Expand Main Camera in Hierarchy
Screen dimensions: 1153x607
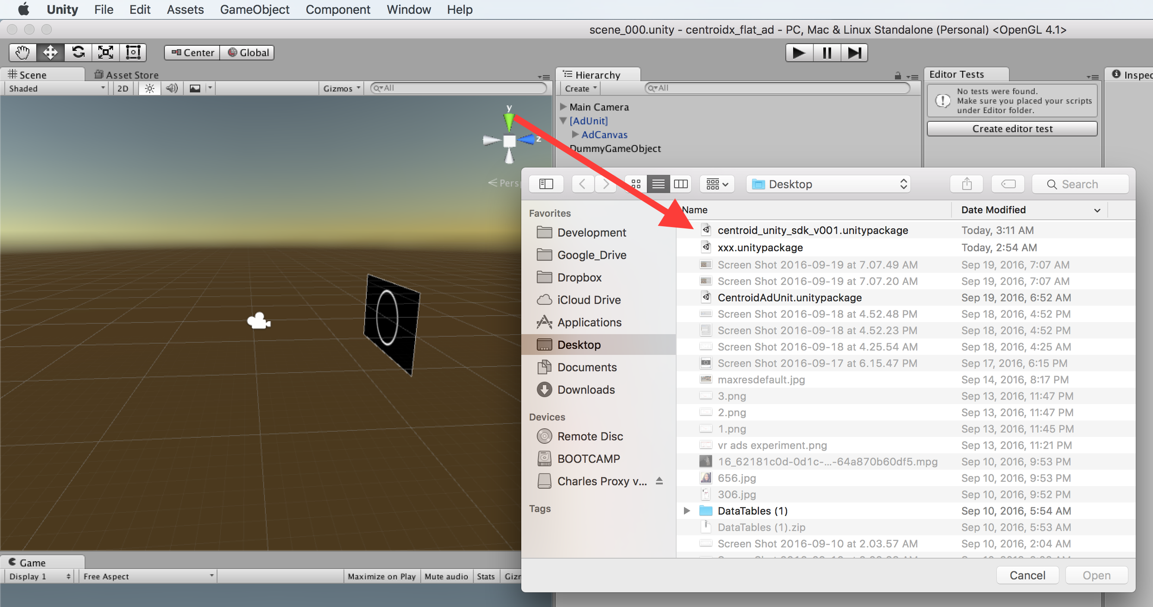[564, 107]
